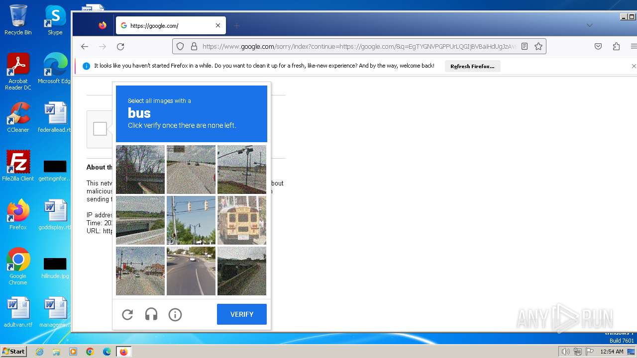Open Google Chrome desktop shortcut
The width and height of the screenshot is (637, 358).
(18, 267)
